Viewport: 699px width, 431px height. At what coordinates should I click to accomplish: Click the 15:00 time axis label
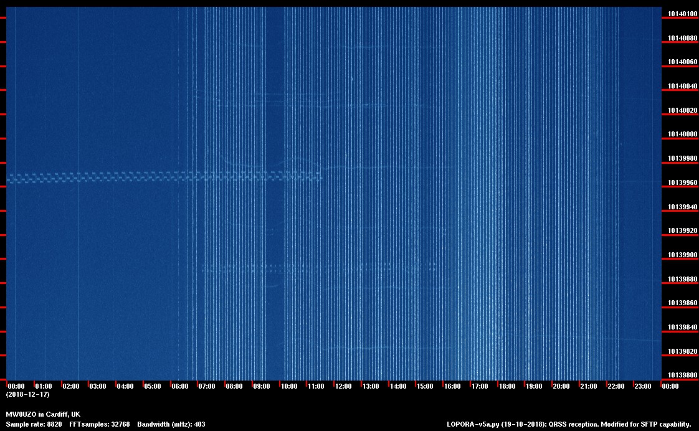(425, 386)
